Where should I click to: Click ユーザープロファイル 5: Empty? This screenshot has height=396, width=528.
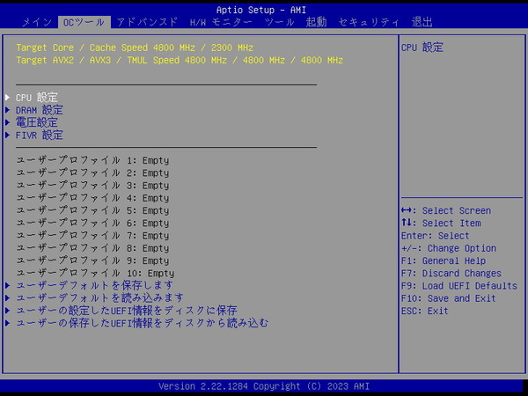[x=92, y=210]
